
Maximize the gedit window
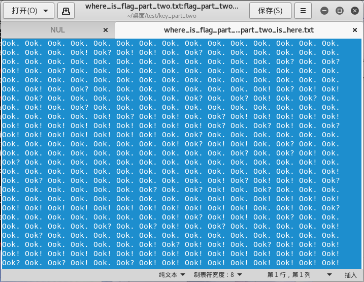click(340, 11)
